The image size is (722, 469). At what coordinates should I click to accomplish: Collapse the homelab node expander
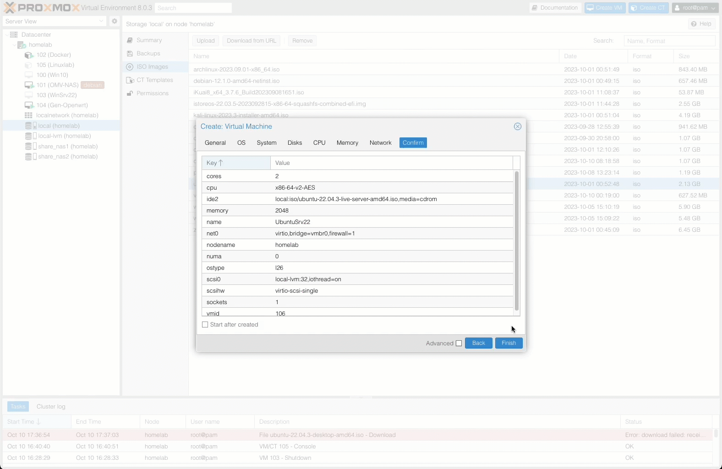14,45
